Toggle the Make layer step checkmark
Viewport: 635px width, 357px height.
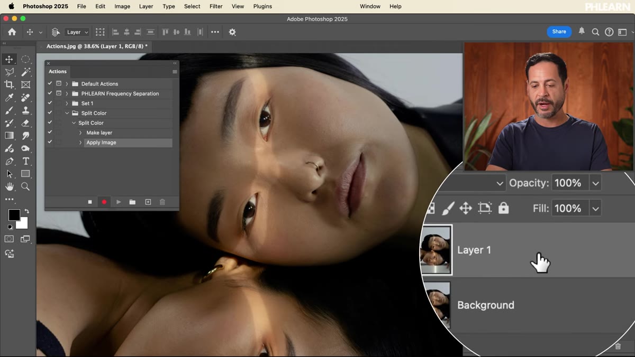click(x=50, y=133)
